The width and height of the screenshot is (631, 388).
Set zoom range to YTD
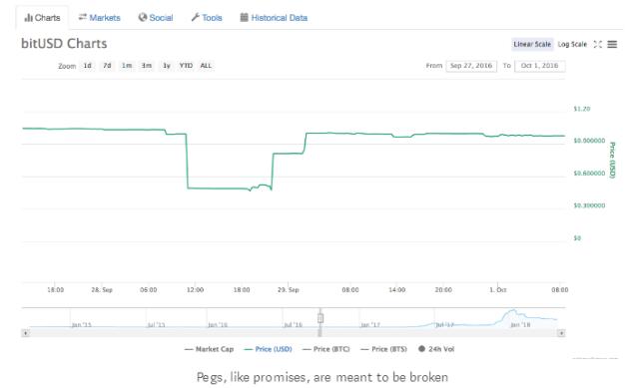pyautogui.click(x=186, y=66)
